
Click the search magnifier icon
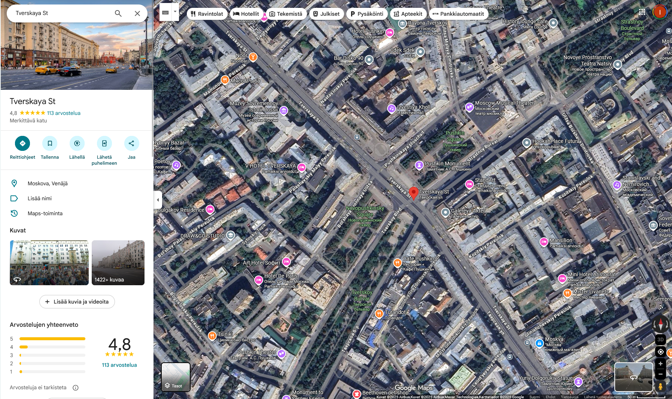tap(118, 13)
